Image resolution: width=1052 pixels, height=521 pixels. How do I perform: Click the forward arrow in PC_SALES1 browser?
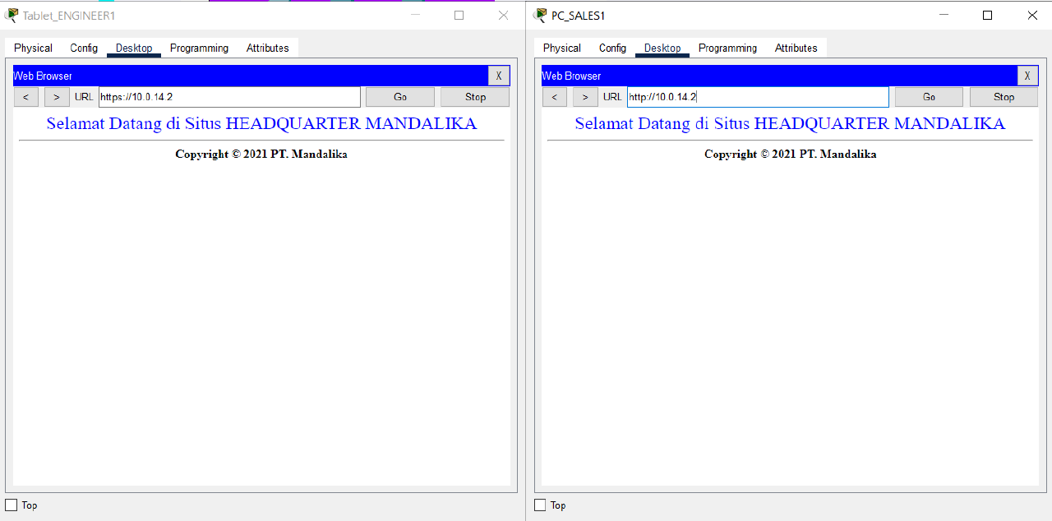point(585,96)
